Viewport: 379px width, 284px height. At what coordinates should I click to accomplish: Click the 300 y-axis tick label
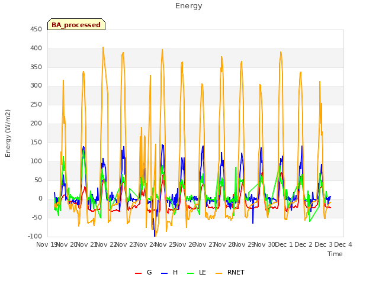(36, 85)
